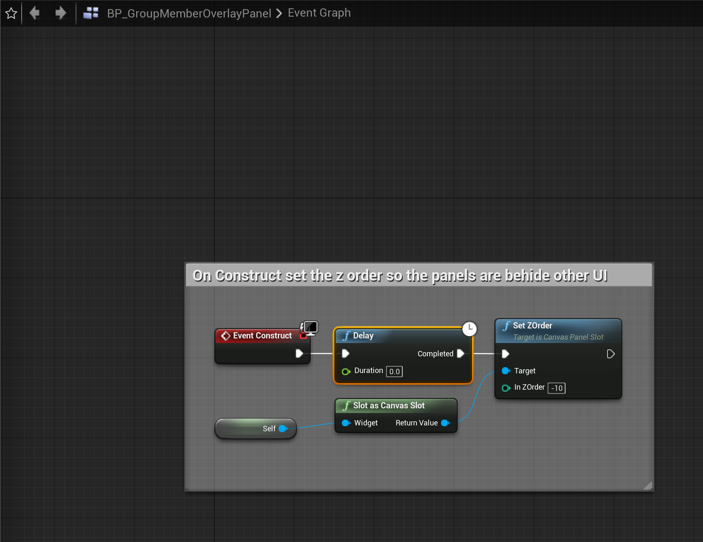The width and height of the screenshot is (703, 542).
Task: Click the Delay Completed output pin
Action: pos(461,353)
